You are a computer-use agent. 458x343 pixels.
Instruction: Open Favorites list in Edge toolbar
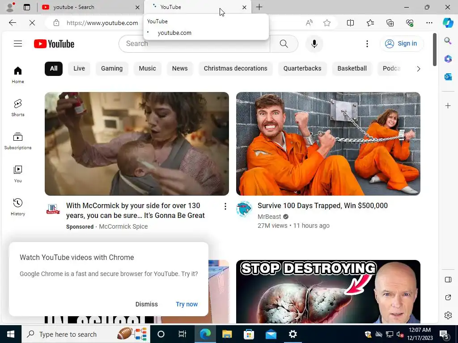[x=370, y=23]
